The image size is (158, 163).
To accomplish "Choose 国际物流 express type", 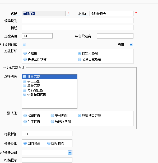I will (x=49, y=143).
